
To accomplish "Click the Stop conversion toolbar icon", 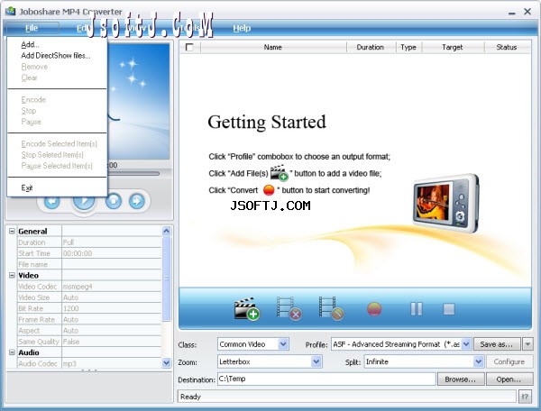I will pyautogui.click(x=449, y=309).
